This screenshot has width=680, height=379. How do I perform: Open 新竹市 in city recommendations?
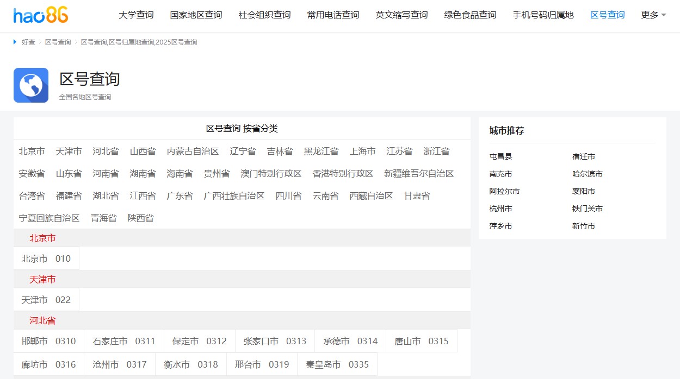point(583,226)
